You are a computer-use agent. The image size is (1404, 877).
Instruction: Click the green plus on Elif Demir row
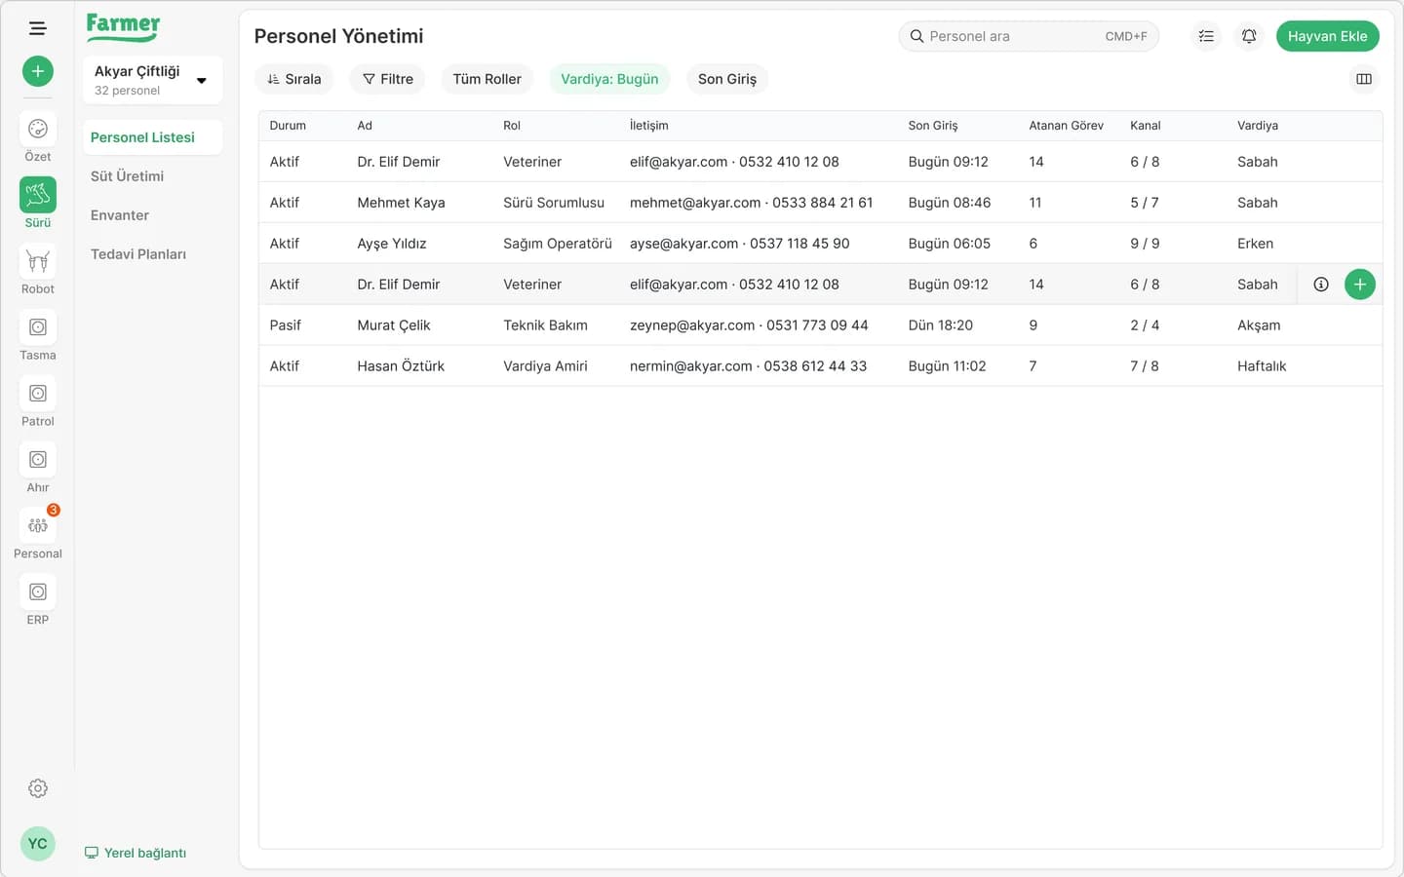coord(1359,285)
